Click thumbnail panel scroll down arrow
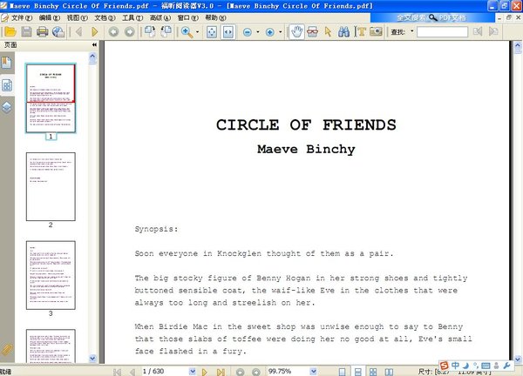The height and width of the screenshot is (376, 523). coord(92,359)
